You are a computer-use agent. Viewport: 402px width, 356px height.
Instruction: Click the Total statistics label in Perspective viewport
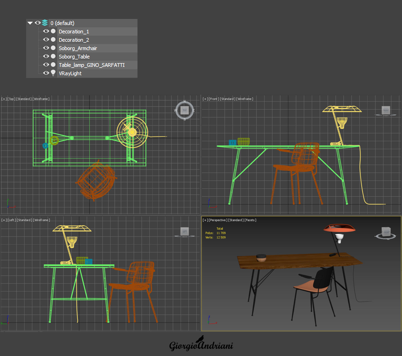[x=220, y=229]
